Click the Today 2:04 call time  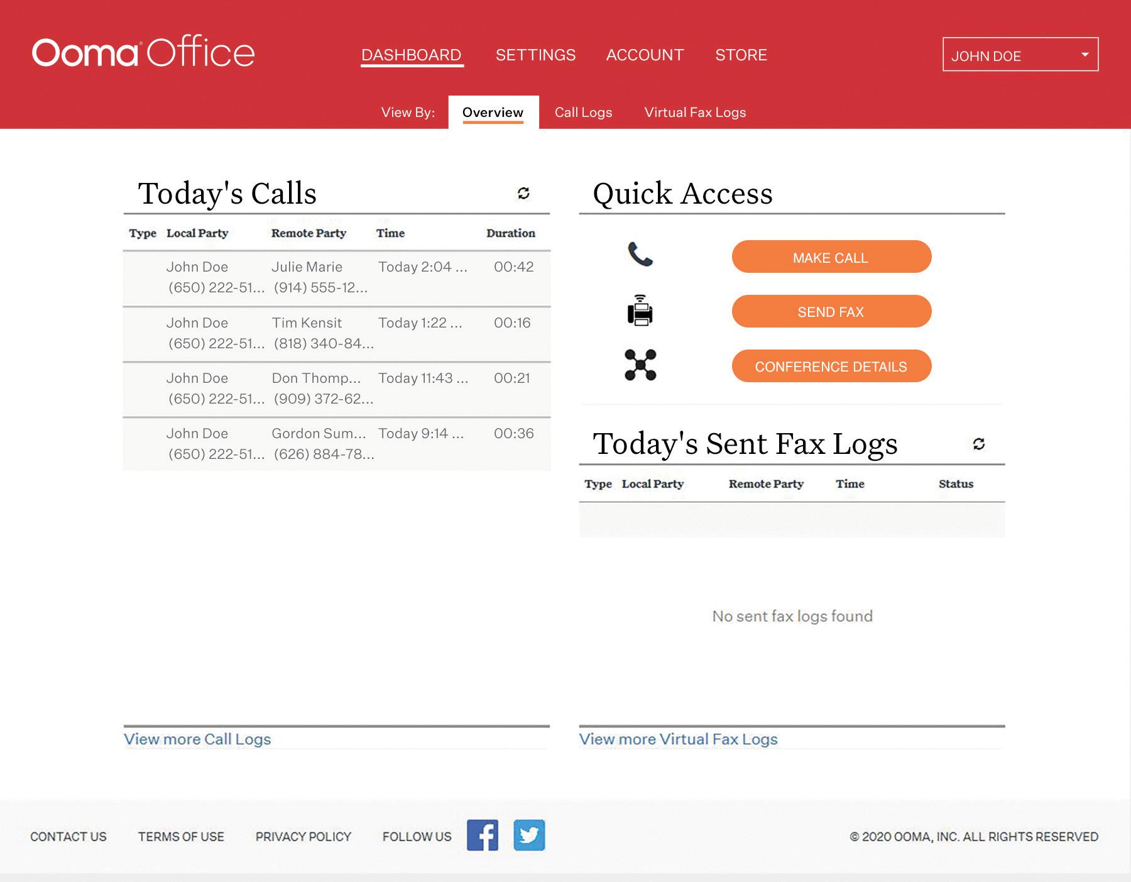pos(423,267)
